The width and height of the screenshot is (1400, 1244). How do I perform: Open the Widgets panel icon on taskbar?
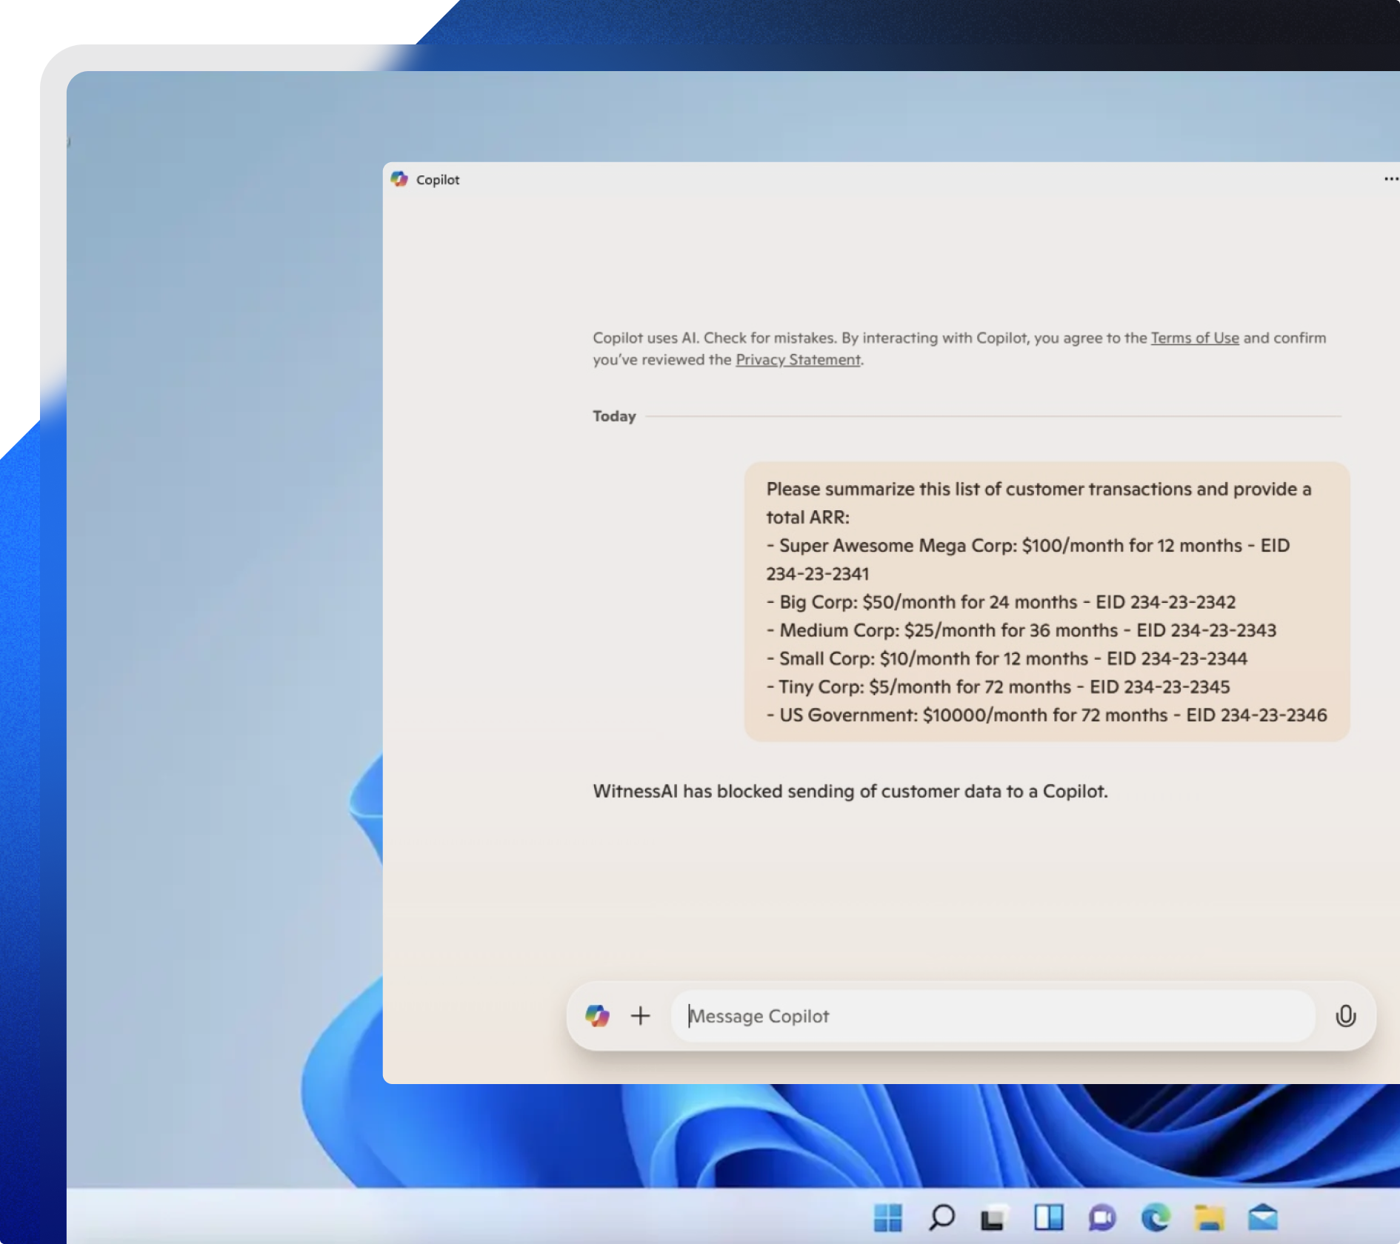pyautogui.click(x=1048, y=1217)
